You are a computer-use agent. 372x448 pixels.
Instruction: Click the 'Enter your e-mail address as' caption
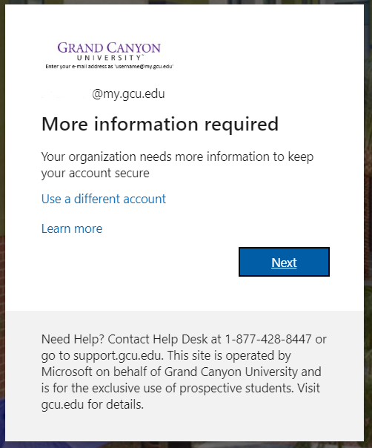110,67
